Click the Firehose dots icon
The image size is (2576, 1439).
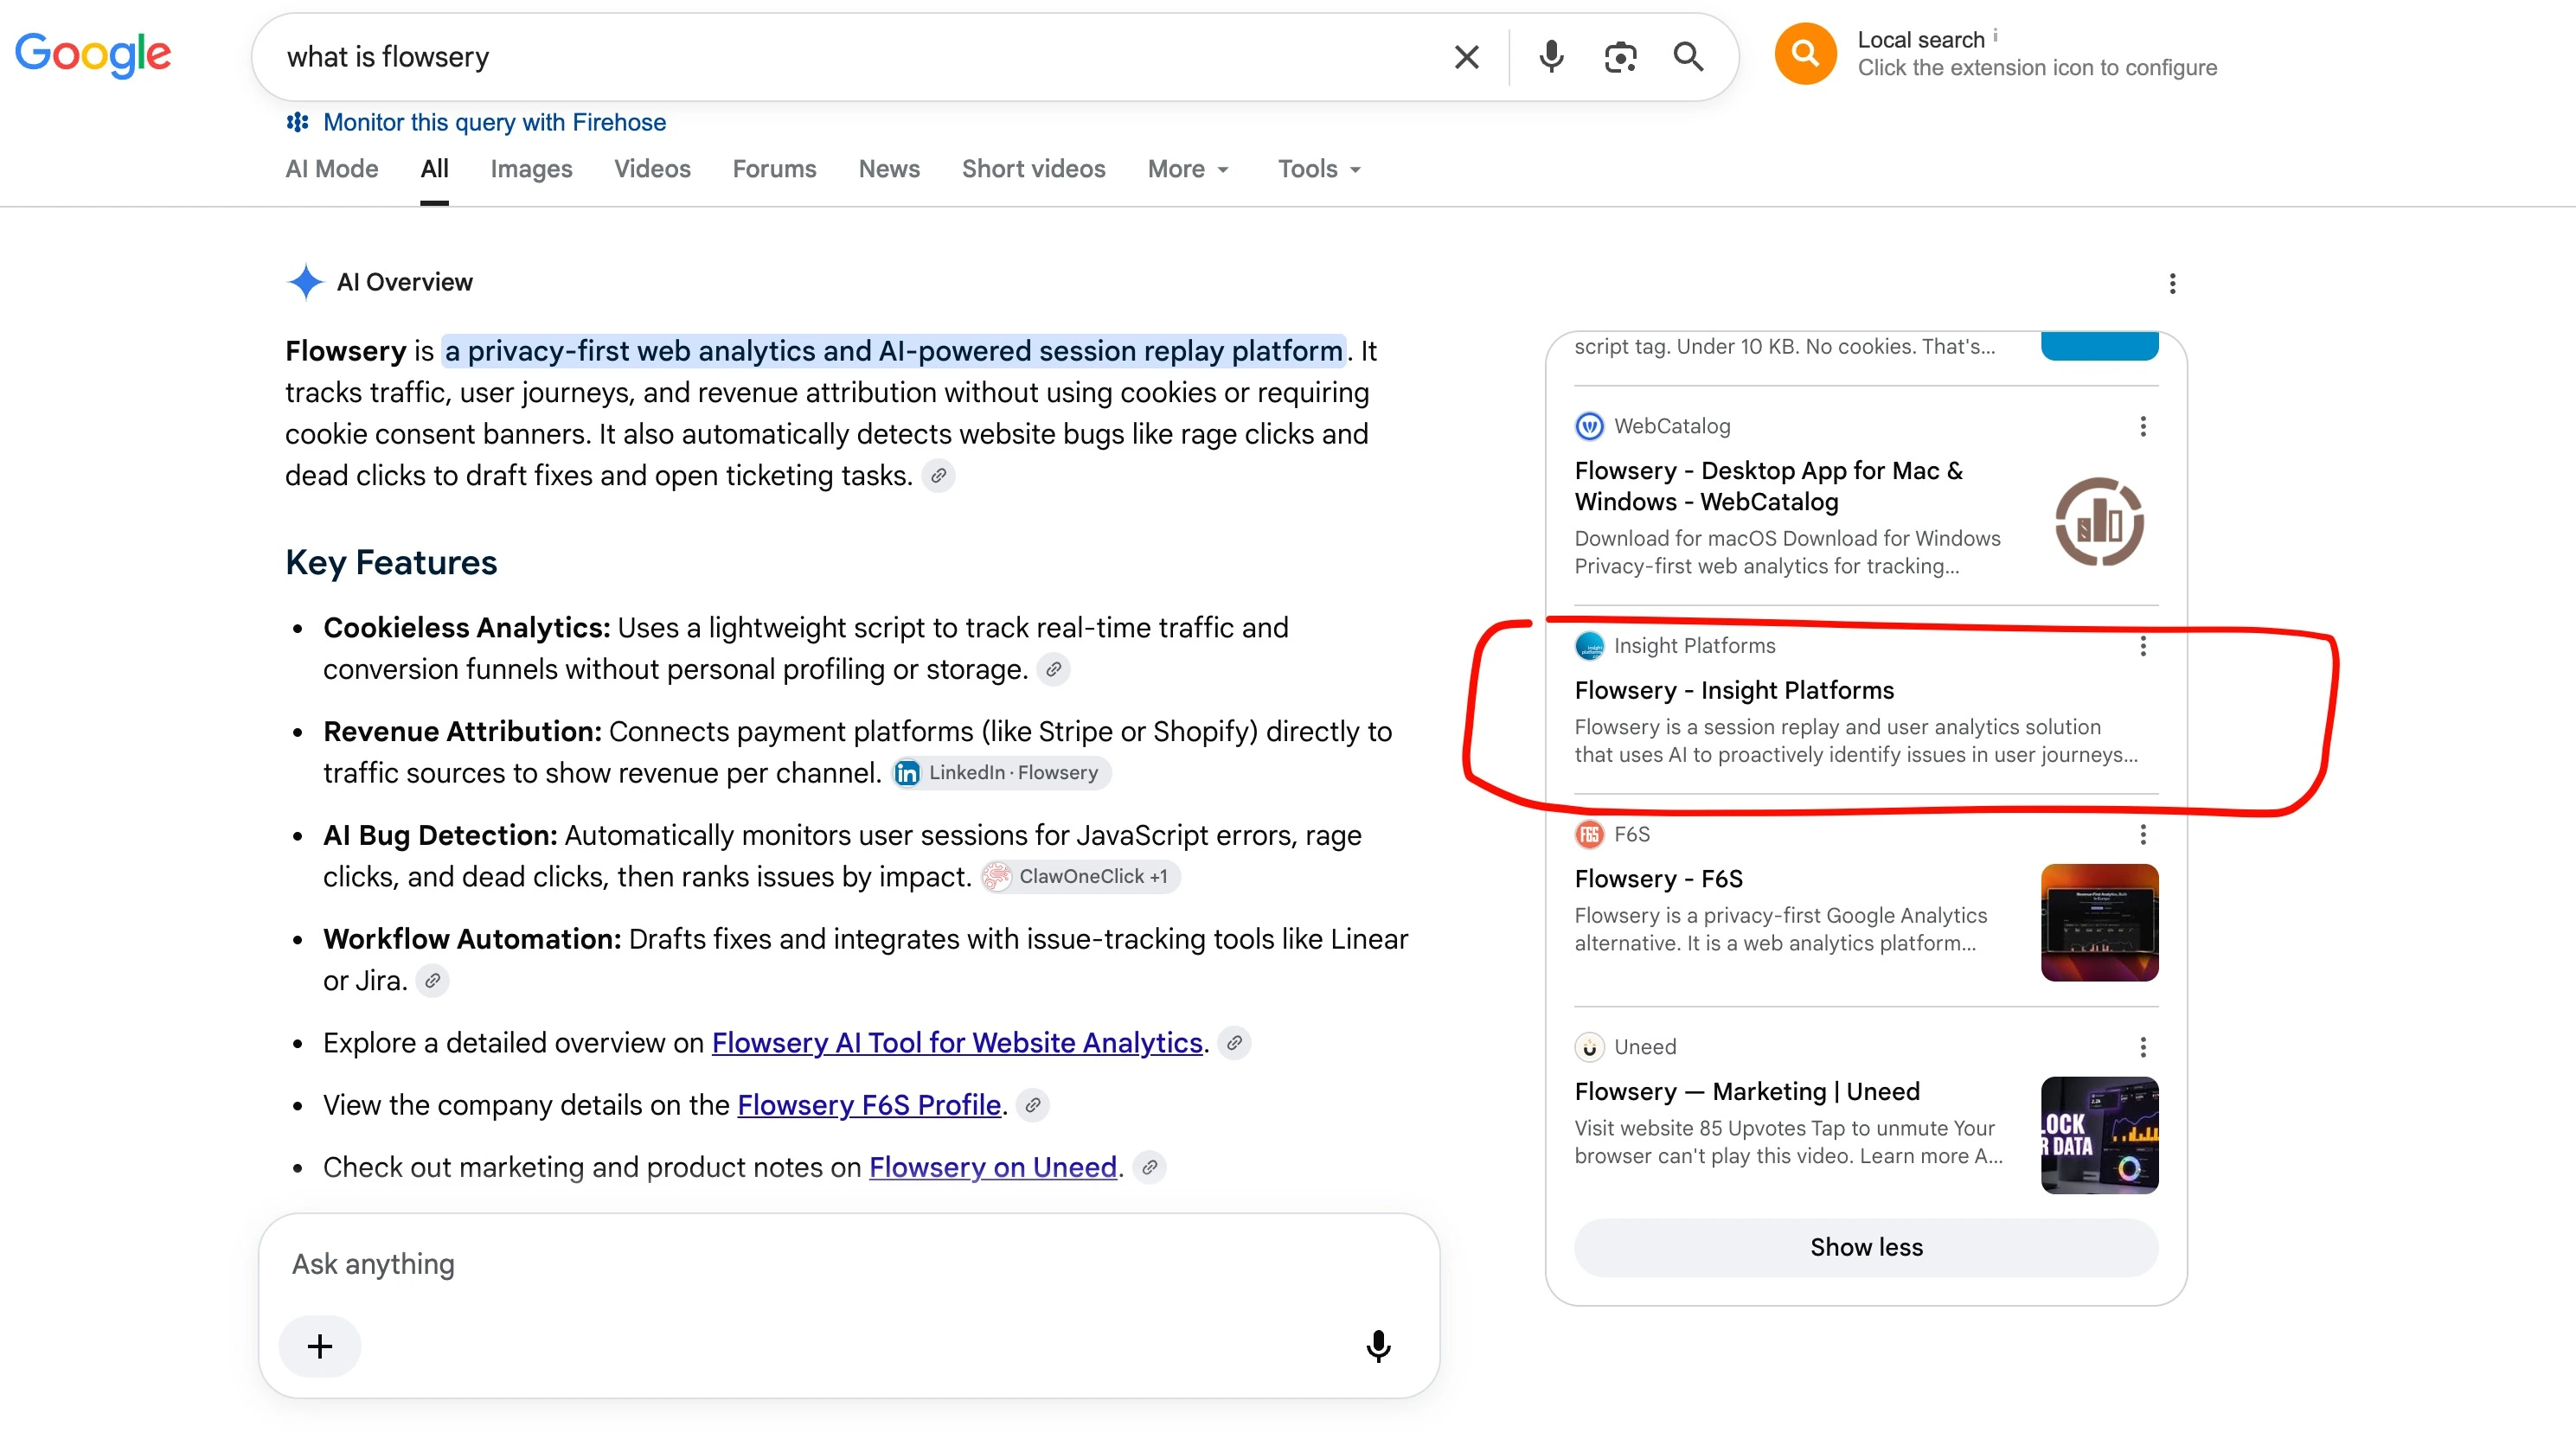coord(297,122)
